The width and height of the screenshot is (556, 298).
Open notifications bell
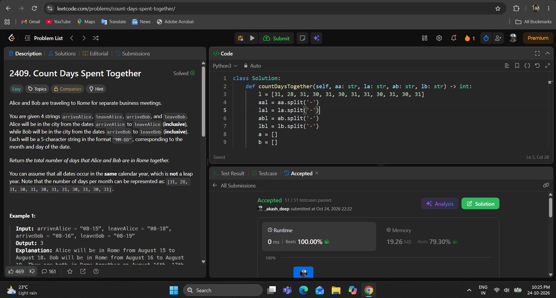pos(454,38)
